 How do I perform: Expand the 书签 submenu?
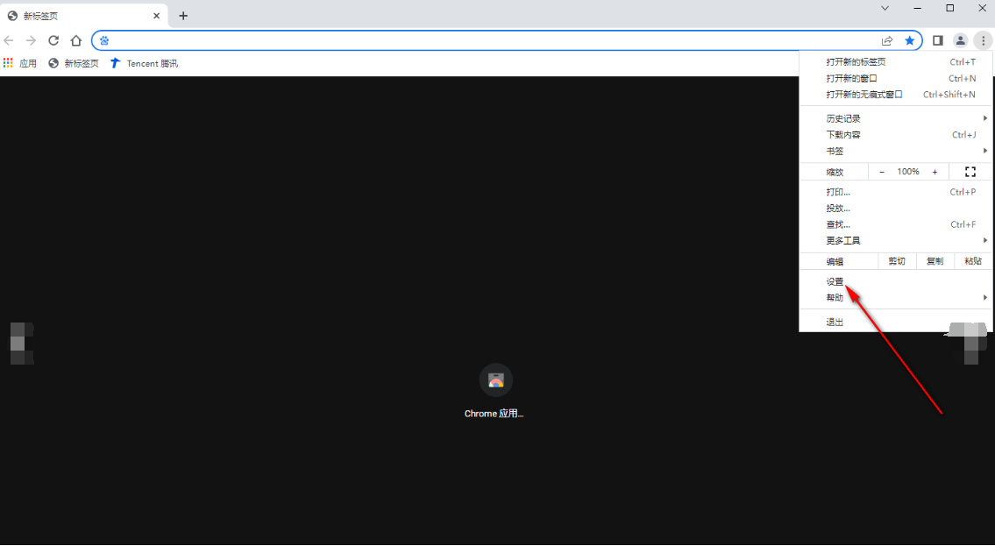[896, 151]
